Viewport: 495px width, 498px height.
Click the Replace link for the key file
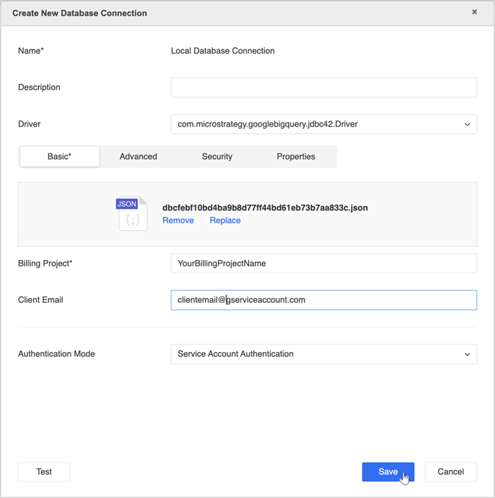tap(225, 220)
